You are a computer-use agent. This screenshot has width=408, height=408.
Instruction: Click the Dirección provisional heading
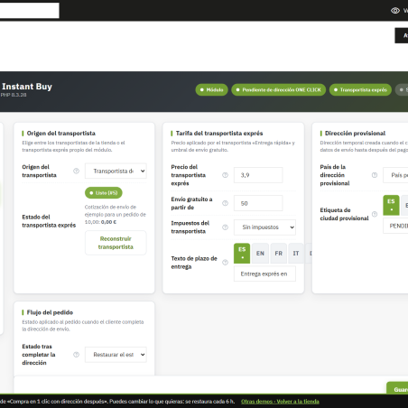click(x=355, y=133)
